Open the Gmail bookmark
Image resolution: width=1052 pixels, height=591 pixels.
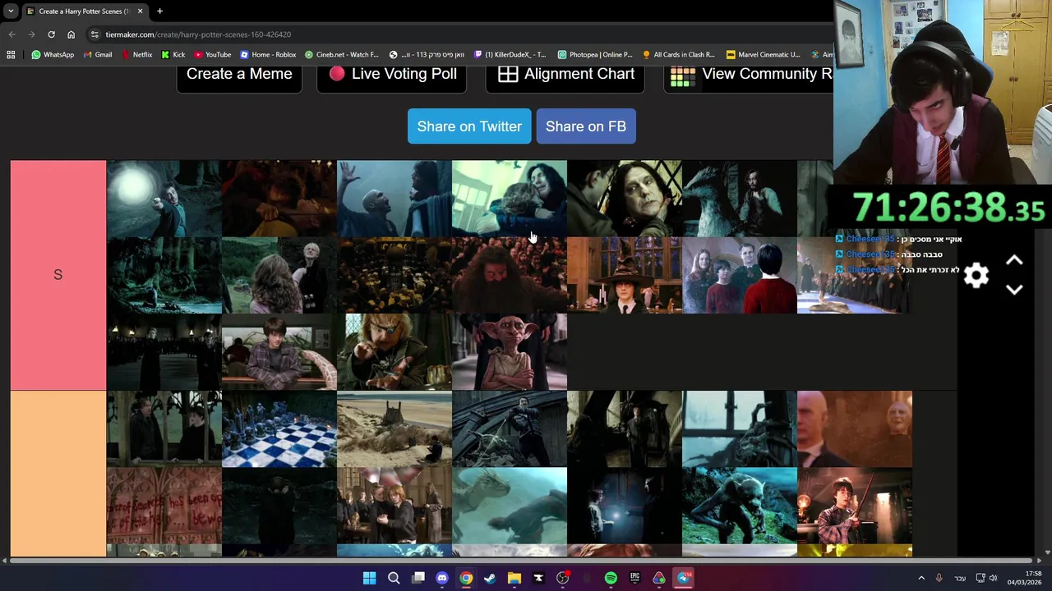point(97,54)
